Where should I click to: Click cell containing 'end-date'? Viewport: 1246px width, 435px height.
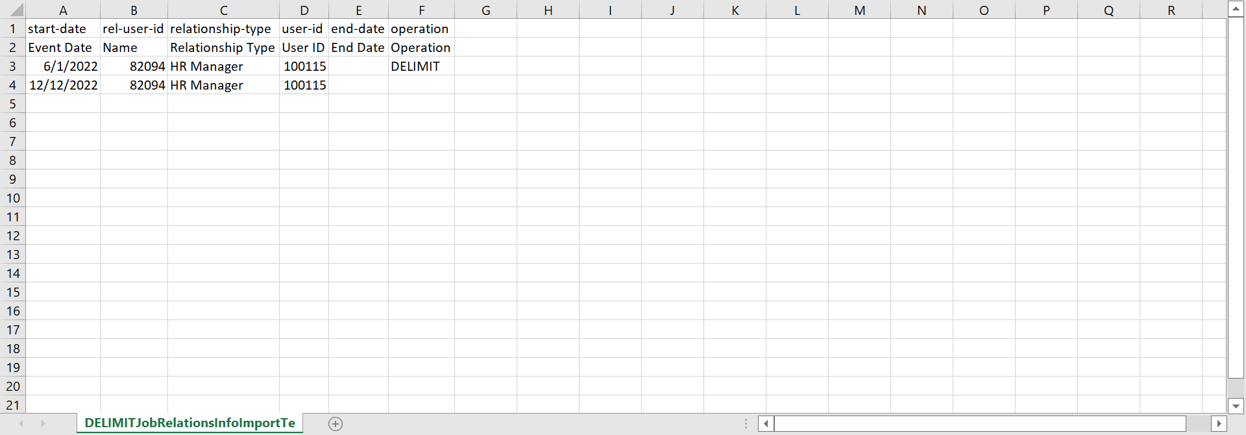point(358,29)
